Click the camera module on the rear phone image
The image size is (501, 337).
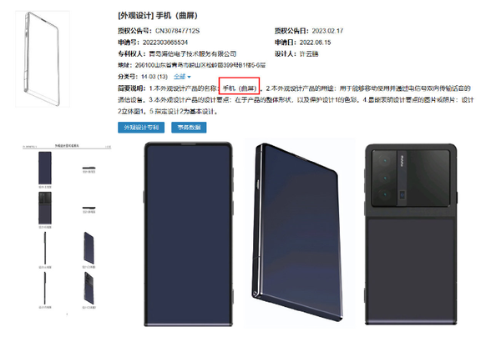411,178
